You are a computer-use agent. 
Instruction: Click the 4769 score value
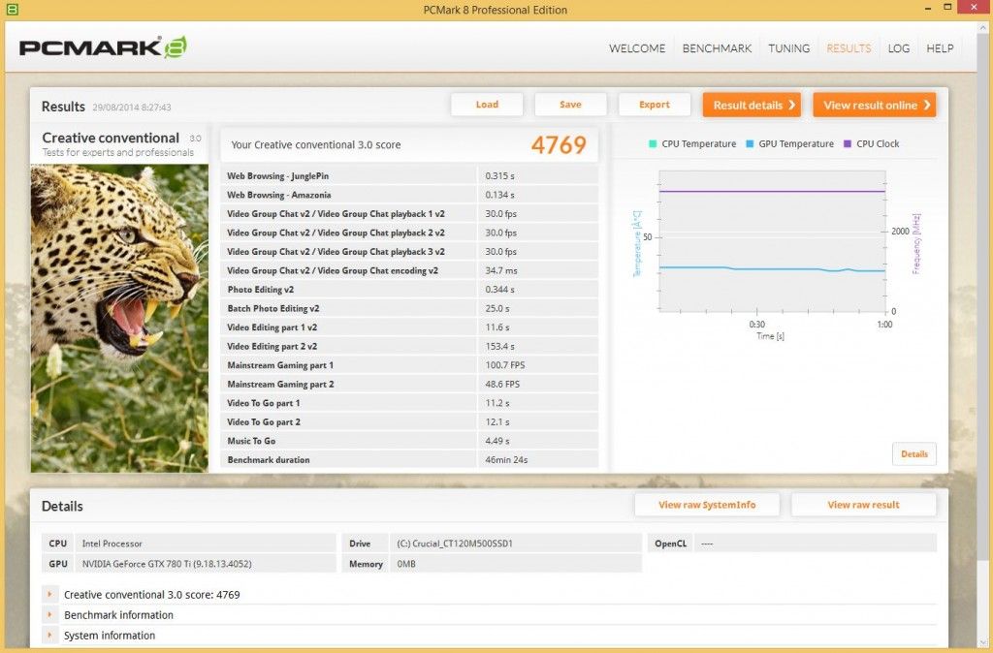(x=559, y=145)
